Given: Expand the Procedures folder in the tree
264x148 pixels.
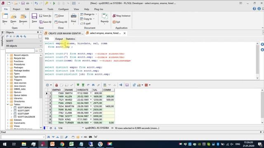Looking at the screenshot, I should coord(7,65).
